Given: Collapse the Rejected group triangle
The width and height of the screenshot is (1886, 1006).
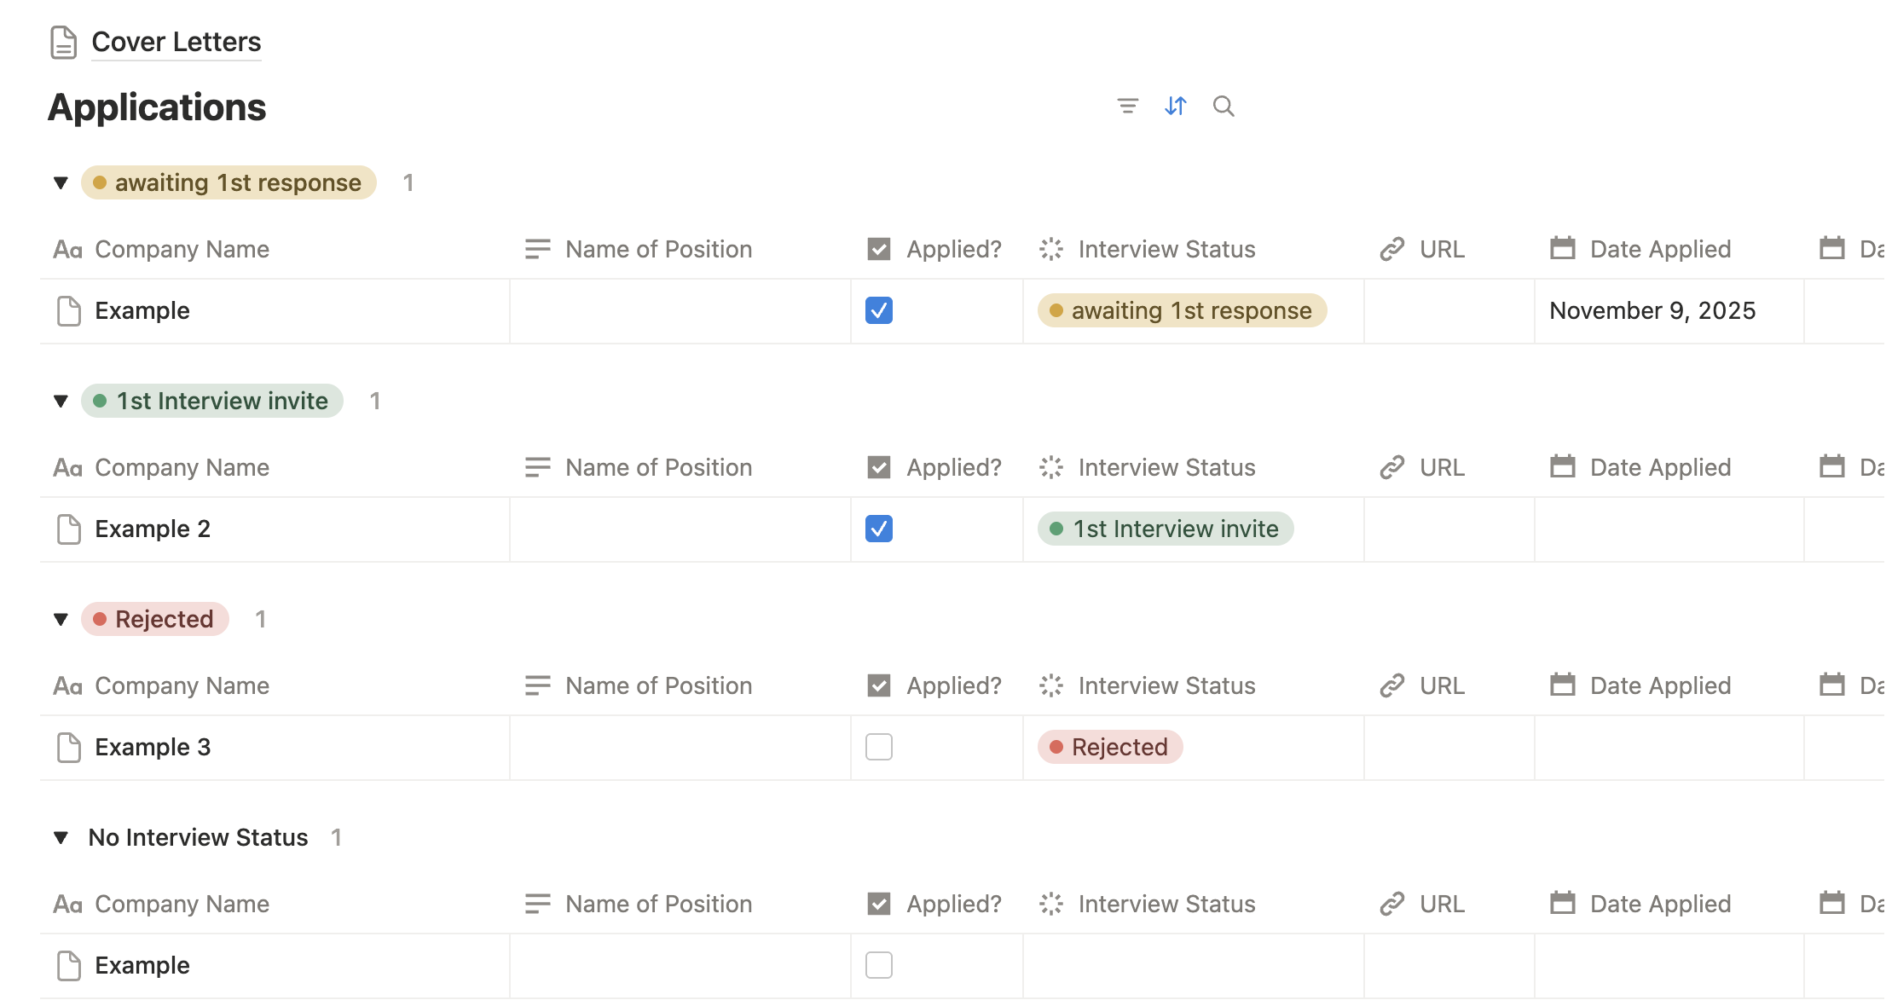Looking at the screenshot, I should 61,619.
